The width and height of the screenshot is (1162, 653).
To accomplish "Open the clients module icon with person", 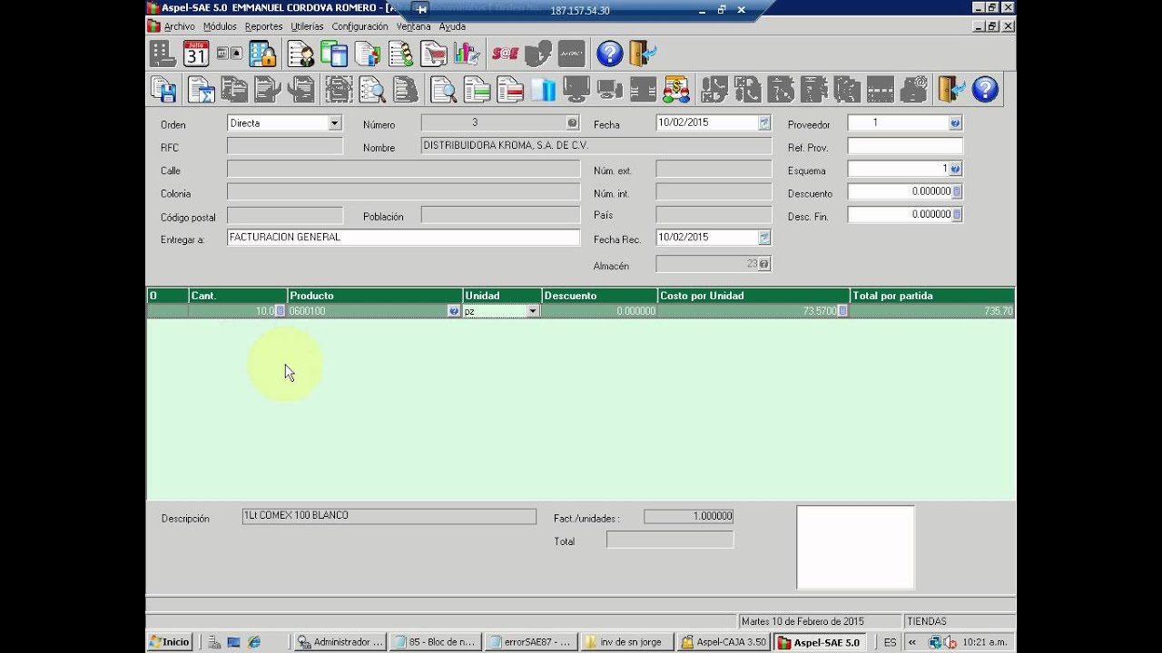I will click(300, 54).
